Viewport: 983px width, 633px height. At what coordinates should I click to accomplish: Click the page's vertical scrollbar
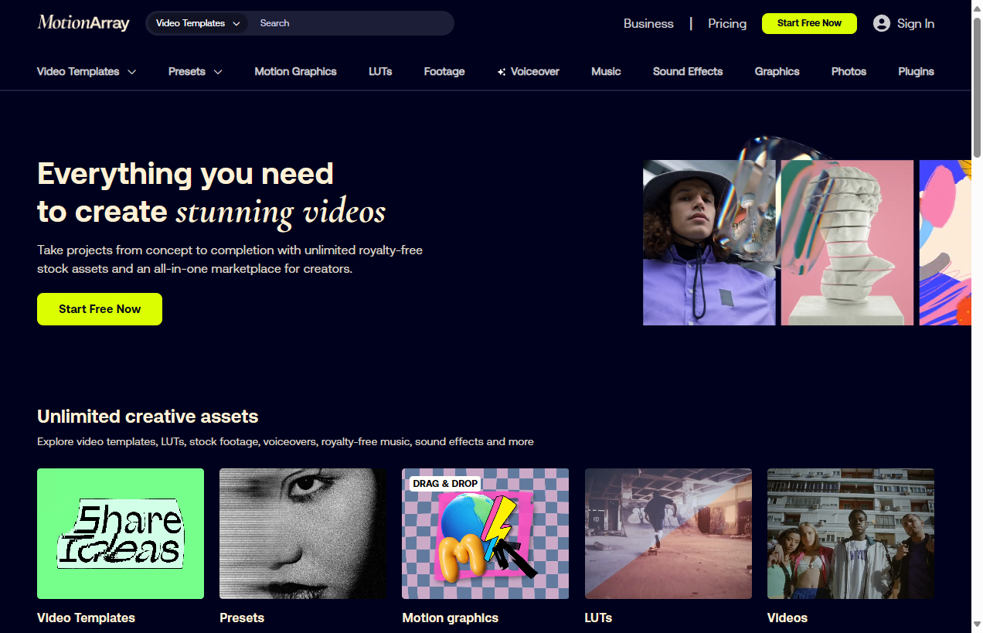977,309
